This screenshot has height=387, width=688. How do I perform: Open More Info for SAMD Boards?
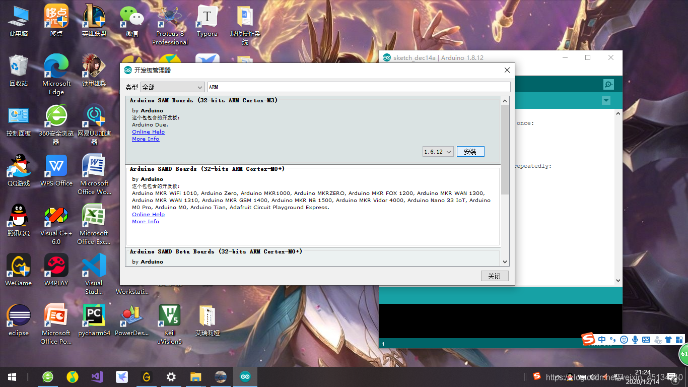[146, 222]
